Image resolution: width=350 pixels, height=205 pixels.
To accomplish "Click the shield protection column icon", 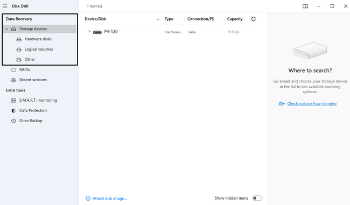I will [254, 19].
